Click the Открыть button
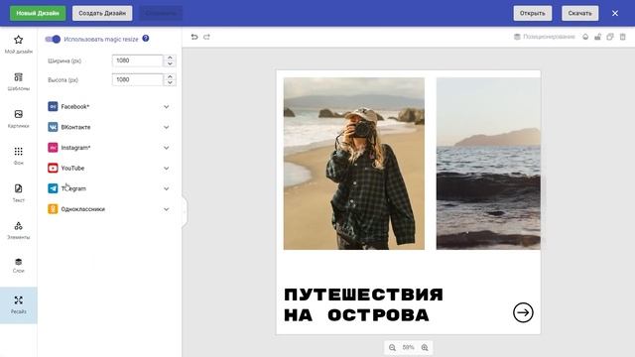Screen dimensions: 635x357 [533, 13]
